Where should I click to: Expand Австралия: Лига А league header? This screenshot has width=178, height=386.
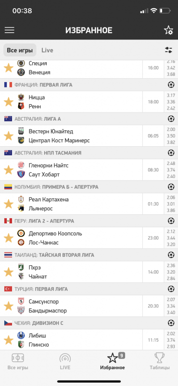click(x=89, y=119)
